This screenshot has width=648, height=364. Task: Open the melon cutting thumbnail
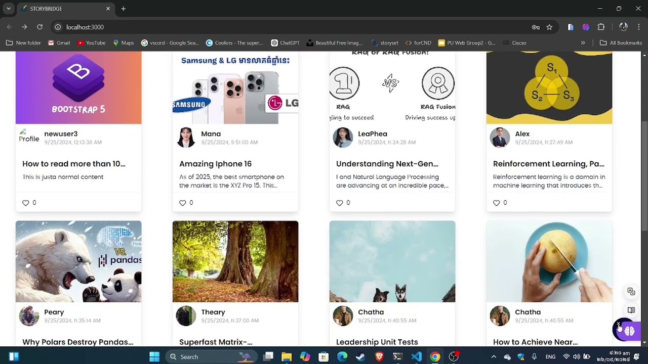549,261
